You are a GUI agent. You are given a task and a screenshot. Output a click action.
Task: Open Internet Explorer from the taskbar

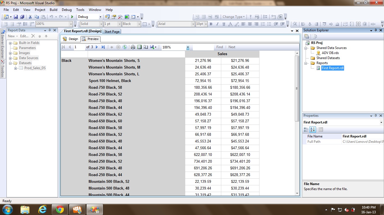coord(42,209)
